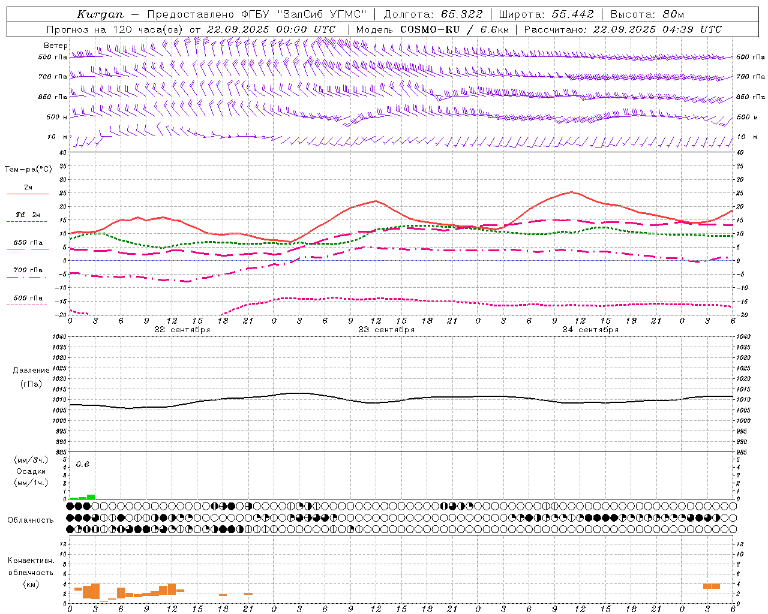Click the 'Td 2м' dew point legend entry
768x614 pixels.
click(28, 215)
